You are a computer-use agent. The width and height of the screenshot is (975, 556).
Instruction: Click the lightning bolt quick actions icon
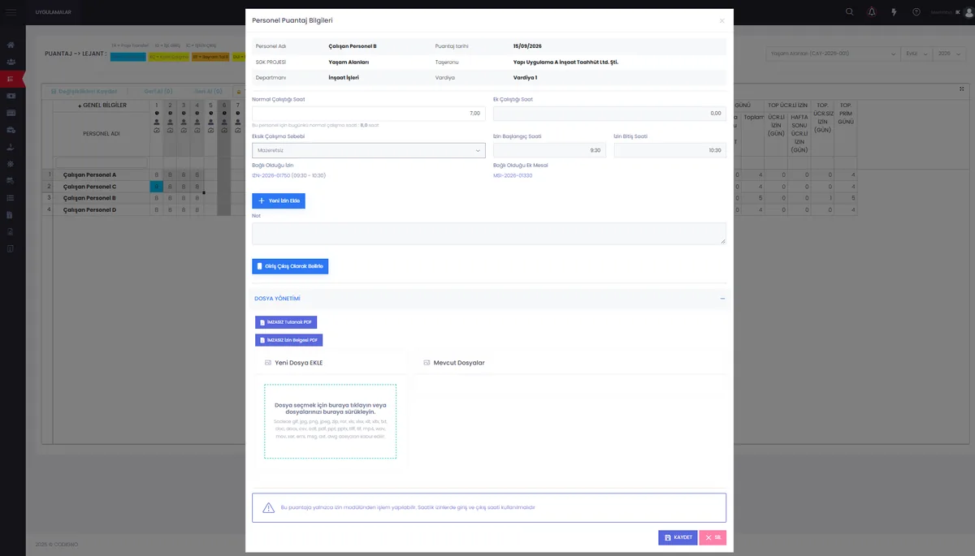point(895,12)
